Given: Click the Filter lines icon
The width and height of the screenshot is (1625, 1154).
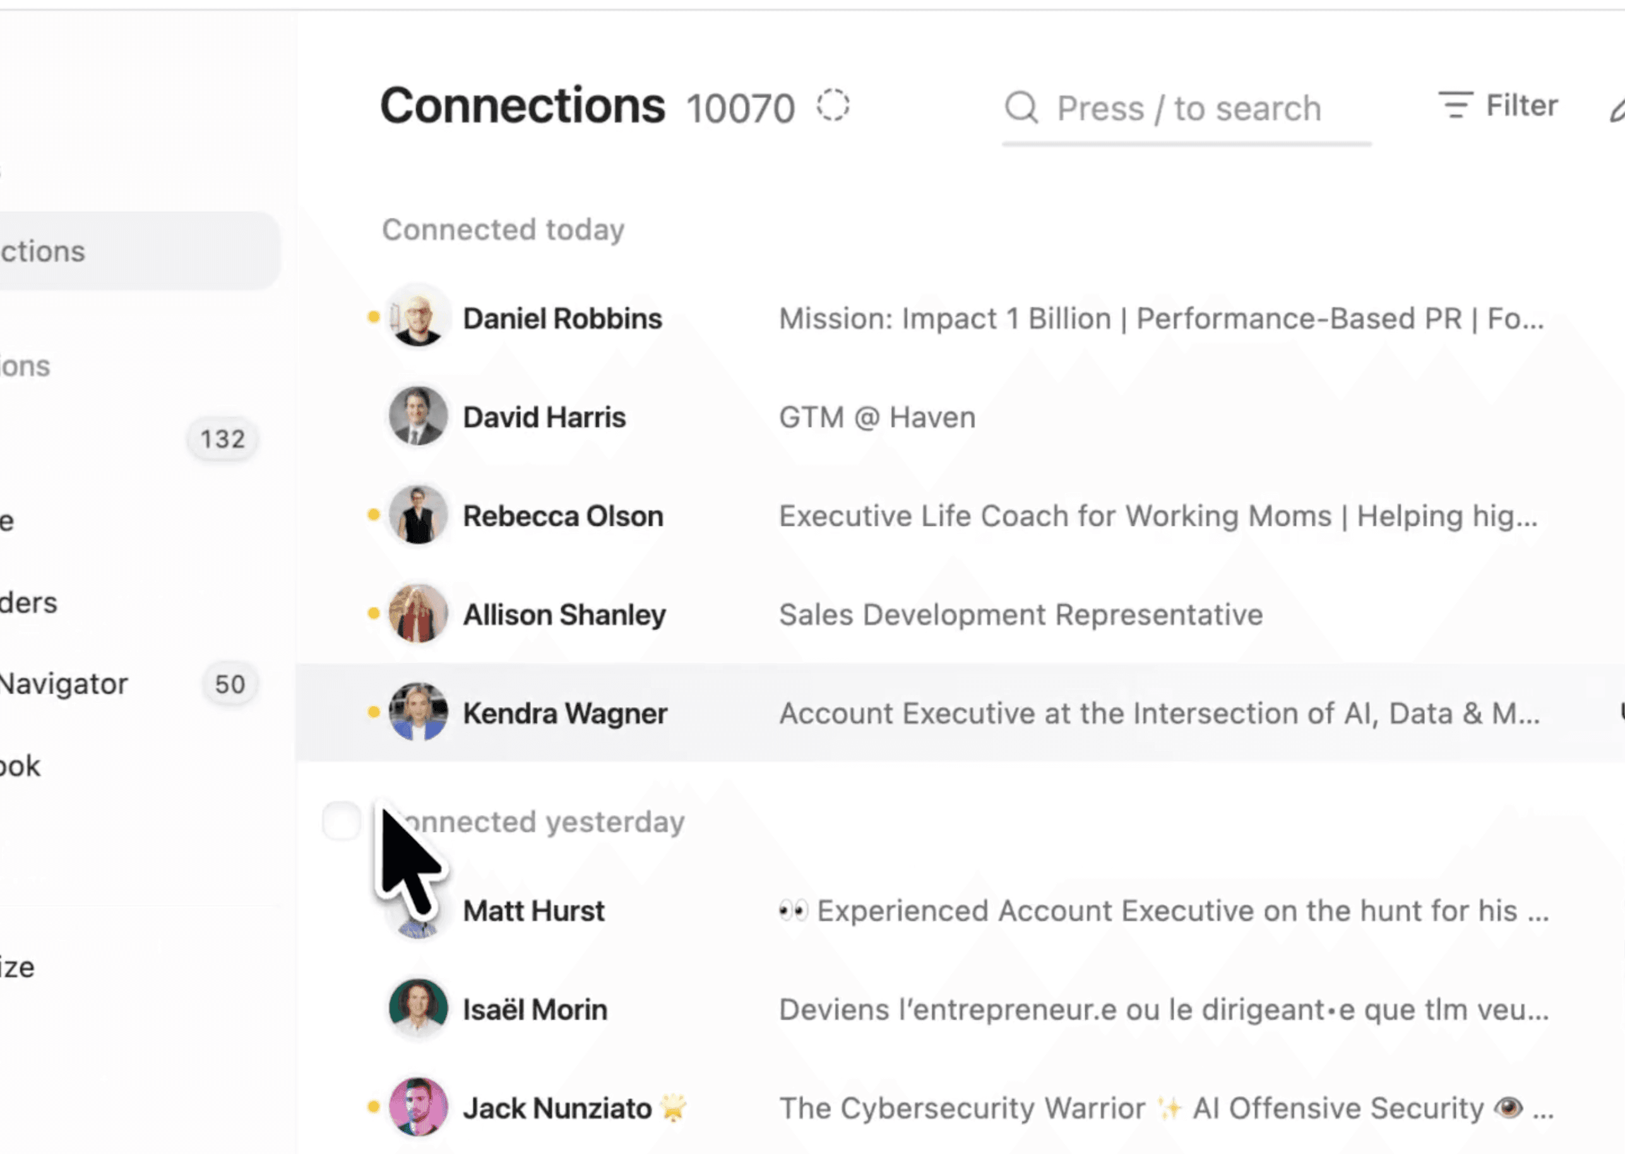Looking at the screenshot, I should click(1455, 105).
